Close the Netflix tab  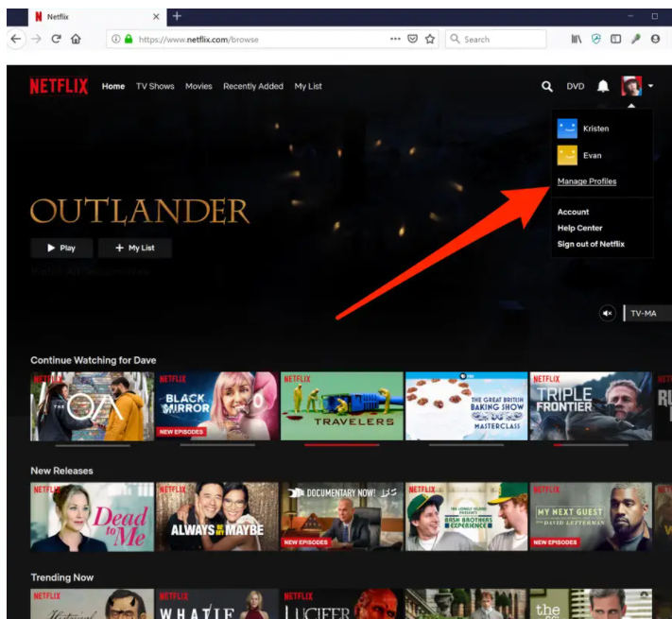(156, 17)
